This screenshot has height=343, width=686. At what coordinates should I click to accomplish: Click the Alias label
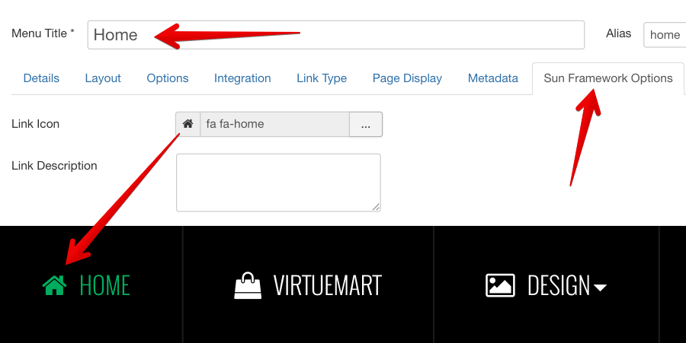(618, 33)
